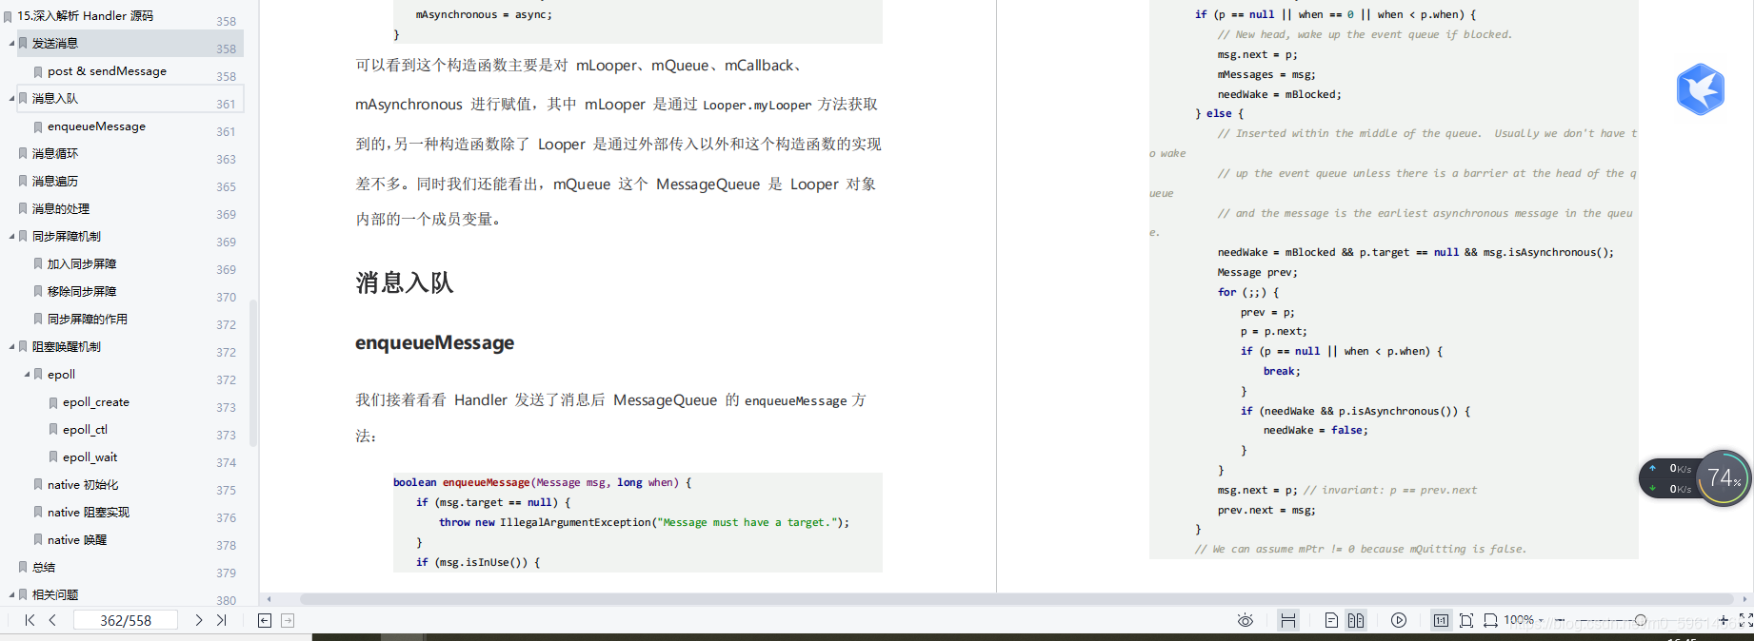Image resolution: width=1754 pixels, height=641 pixels.
Task: Click right arrow of horizontal scrollbar
Action: (1744, 599)
